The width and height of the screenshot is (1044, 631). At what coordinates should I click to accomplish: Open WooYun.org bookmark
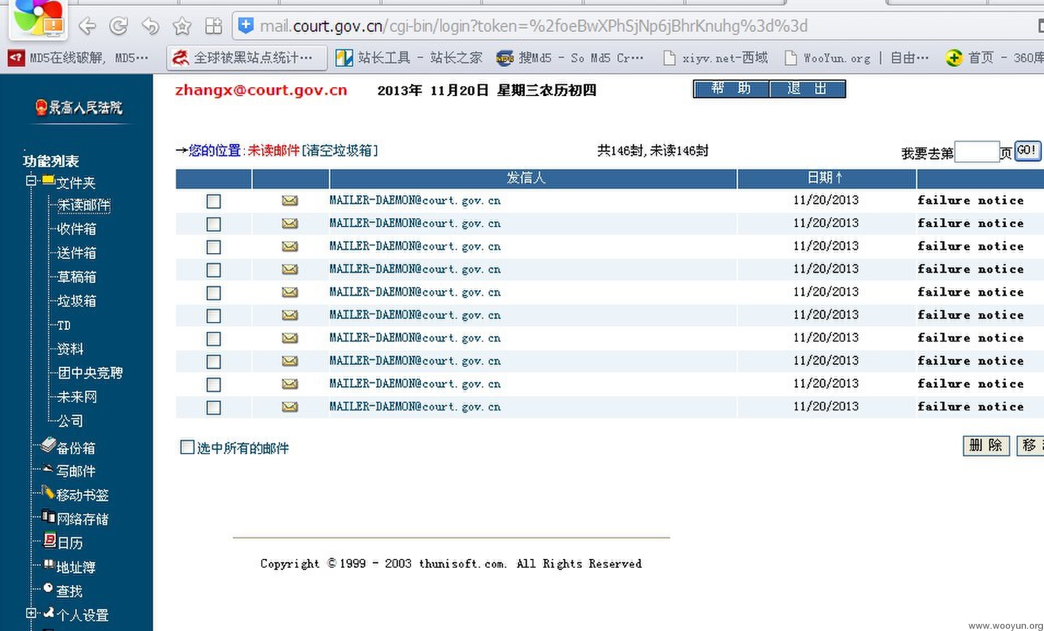[x=856, y=57]
